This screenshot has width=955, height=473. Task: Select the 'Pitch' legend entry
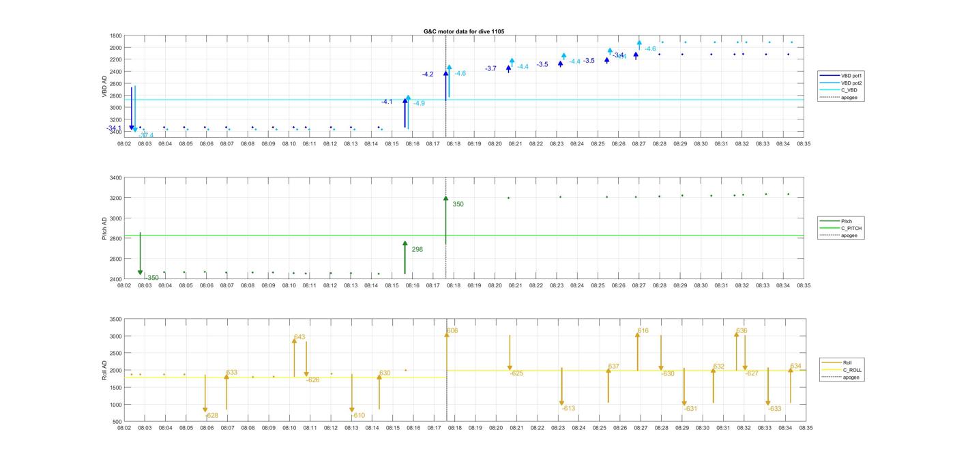836,221
